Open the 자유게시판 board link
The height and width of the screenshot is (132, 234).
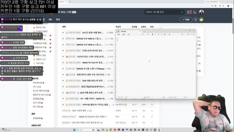[x=38, y=83]
